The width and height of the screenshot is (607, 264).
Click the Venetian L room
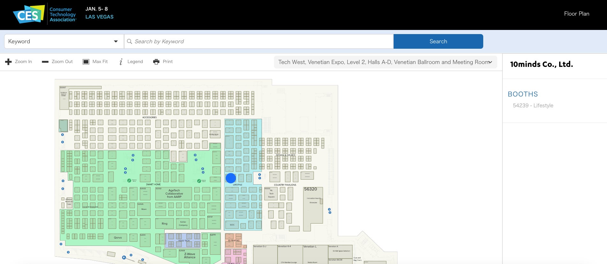[315, 254]
